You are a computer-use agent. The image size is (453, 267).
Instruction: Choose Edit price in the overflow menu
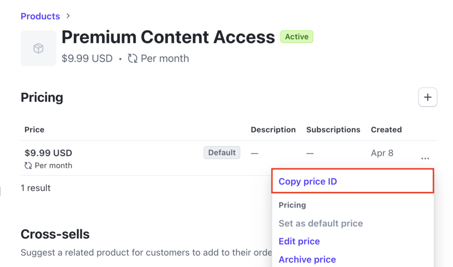(x=299, y=241)
